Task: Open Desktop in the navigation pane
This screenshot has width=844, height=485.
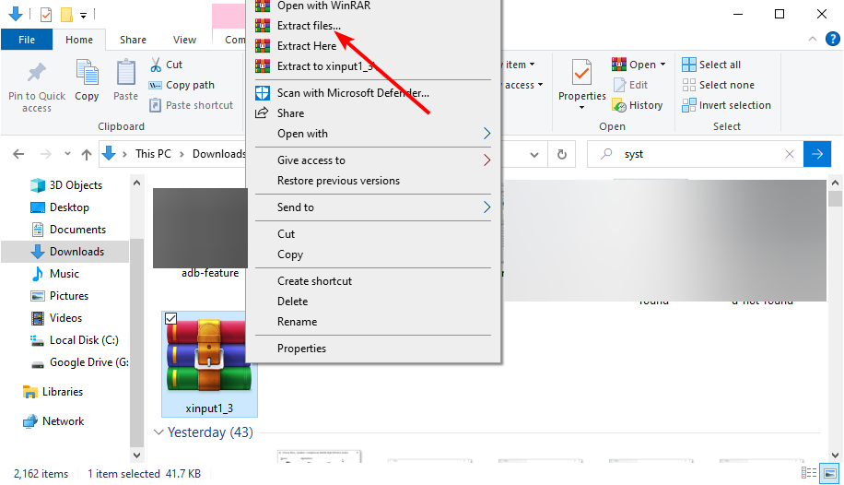Action: tap(60, 207)
